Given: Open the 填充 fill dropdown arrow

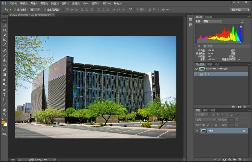Looking at the screenshot, I should (x=236, y=125).
